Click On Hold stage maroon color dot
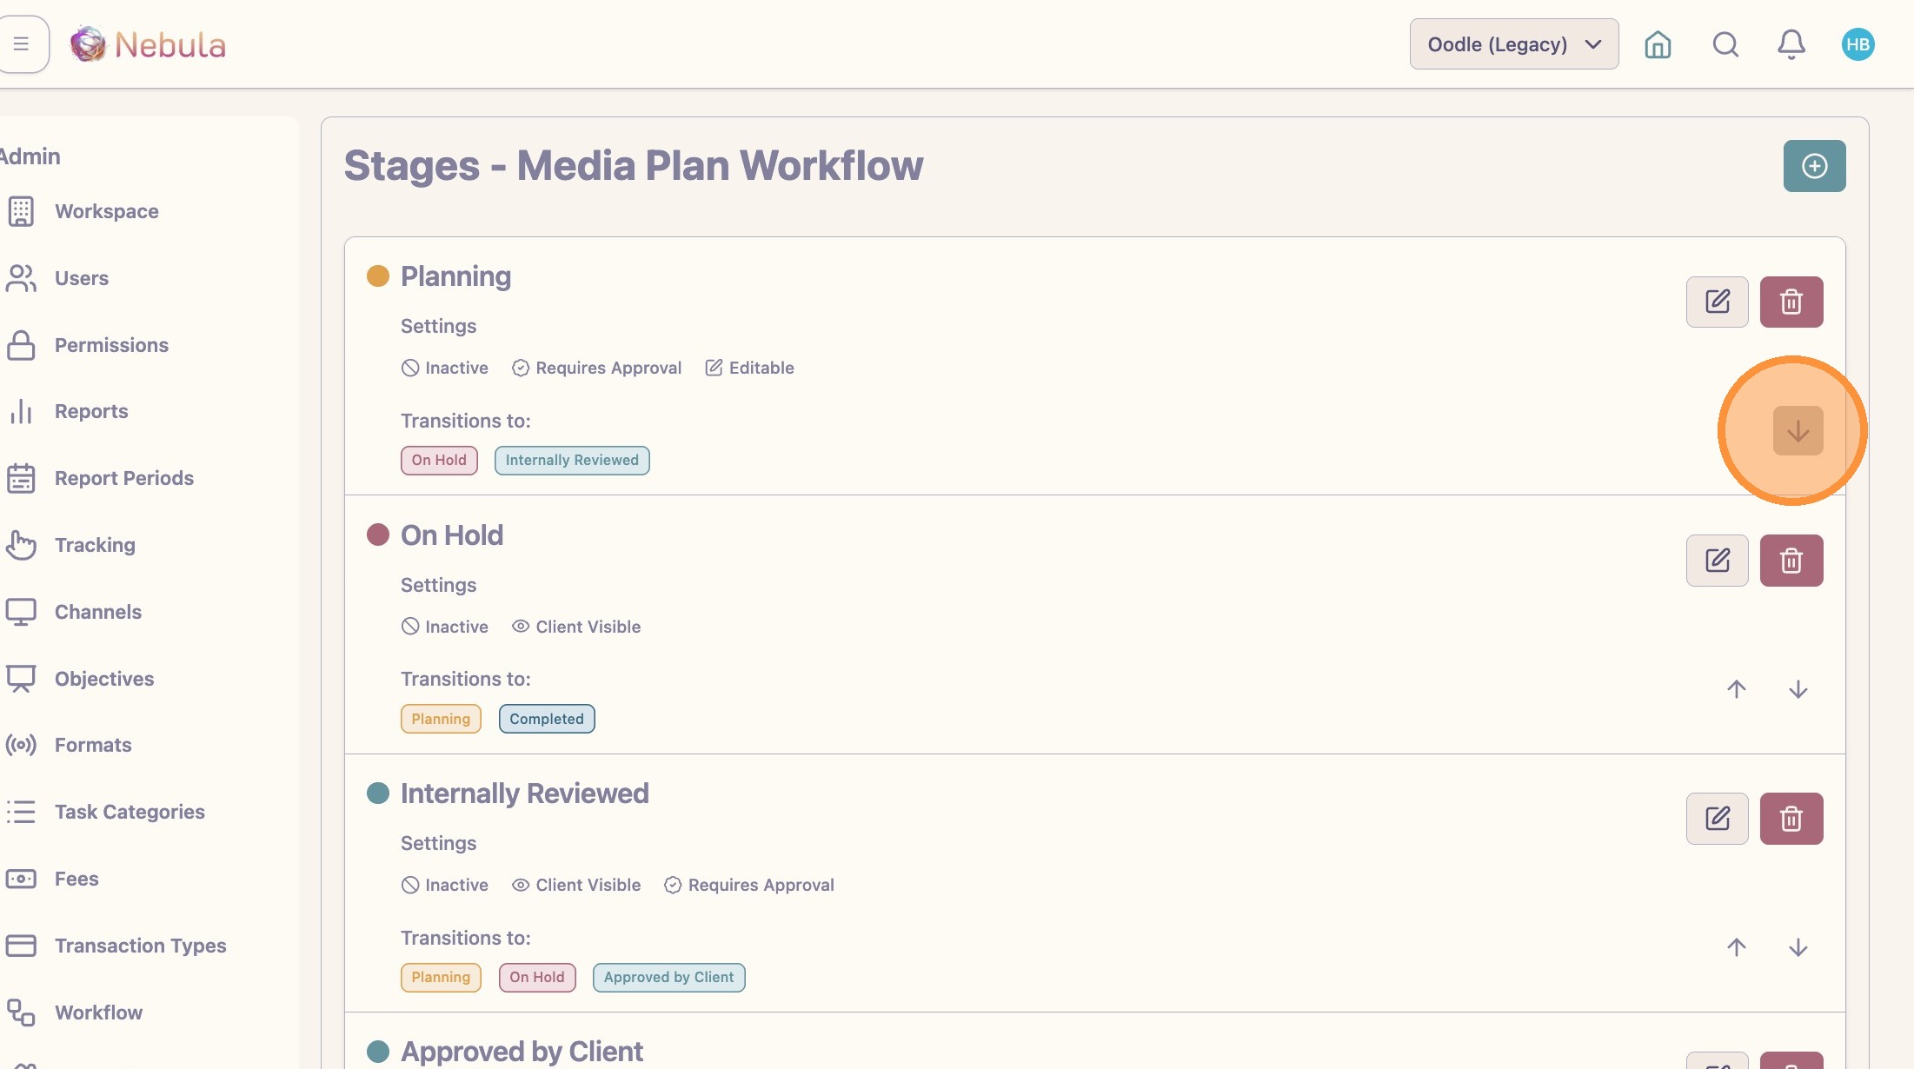 pos(377,534)
